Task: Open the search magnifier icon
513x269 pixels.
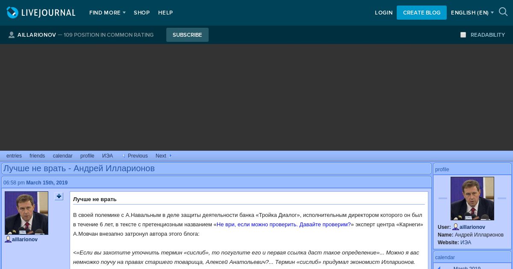Action: click(x=503, y=12)
